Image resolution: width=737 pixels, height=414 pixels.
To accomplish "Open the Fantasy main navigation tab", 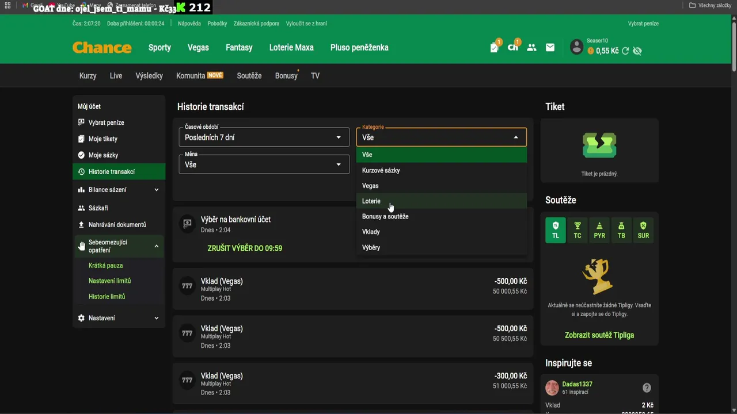I will [239, 48].
